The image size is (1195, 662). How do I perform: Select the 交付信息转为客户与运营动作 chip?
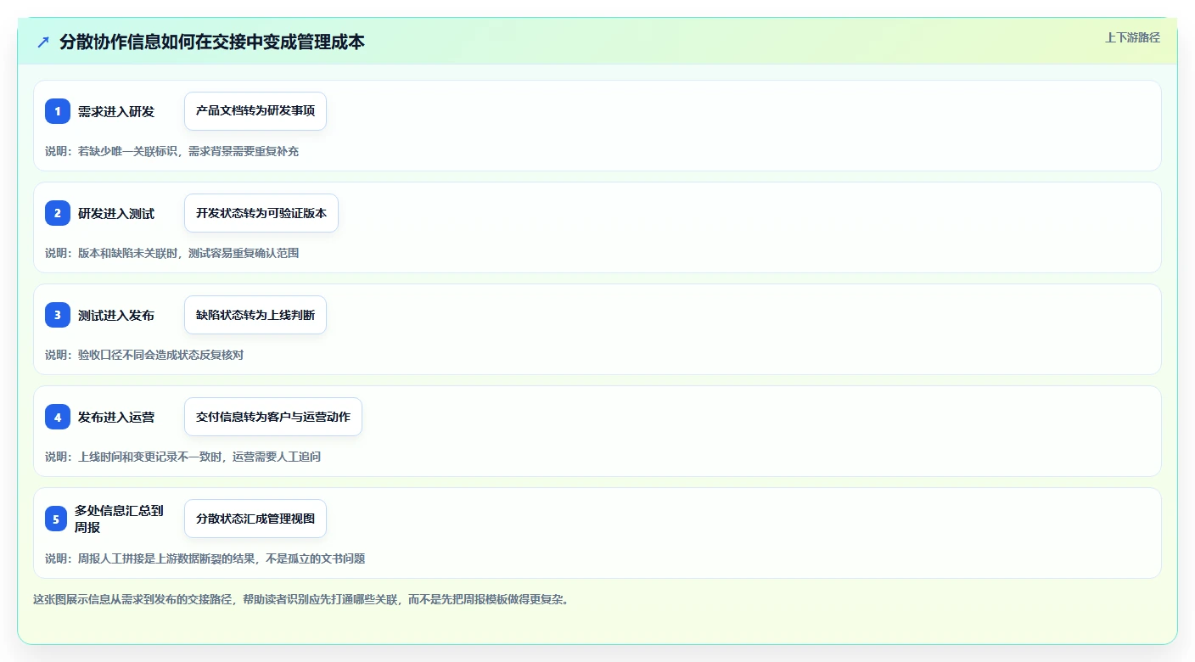273,417
